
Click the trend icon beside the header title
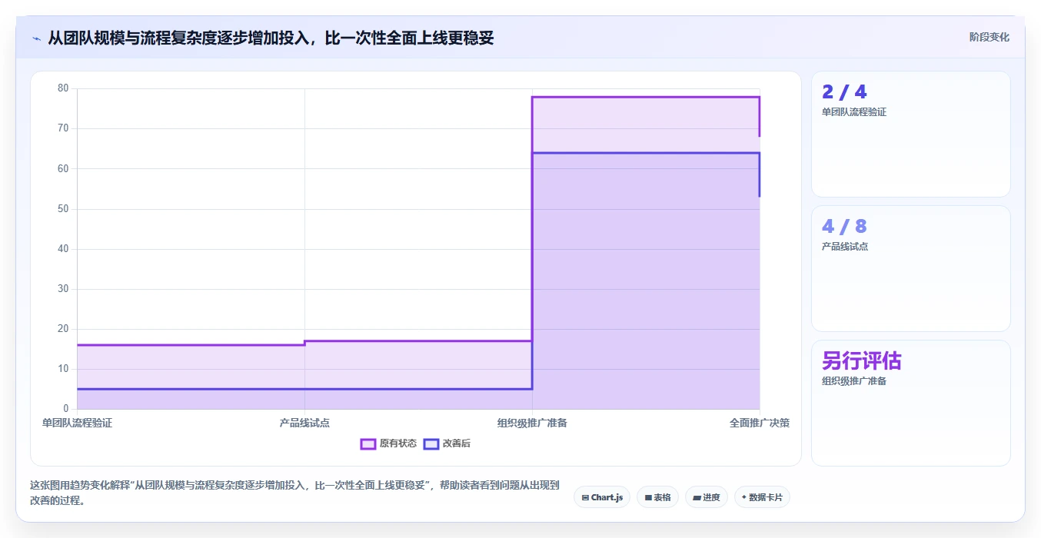coord(36,38)
